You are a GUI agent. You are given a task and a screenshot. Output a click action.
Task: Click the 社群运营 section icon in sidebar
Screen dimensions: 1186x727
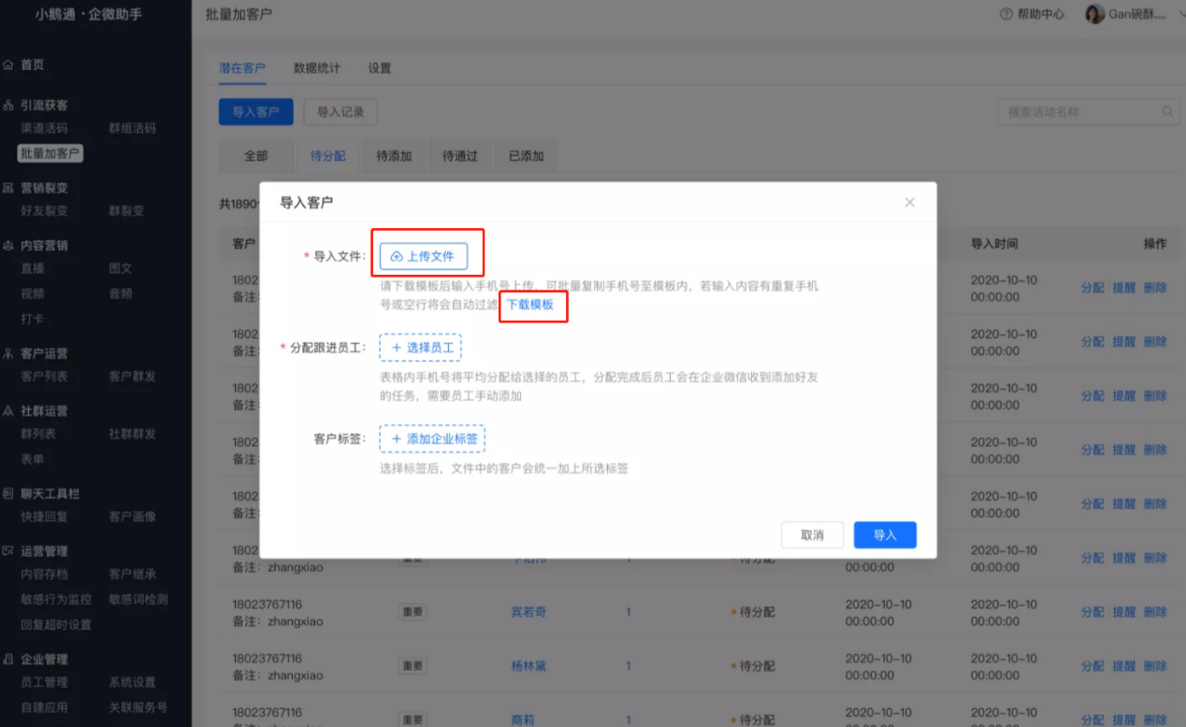(x=8, y=411)
